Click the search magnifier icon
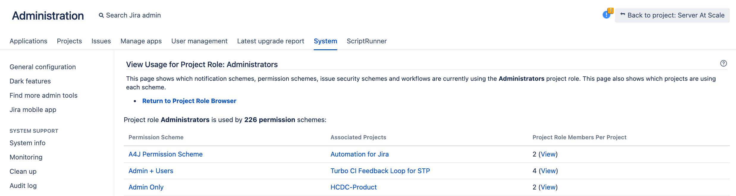This screenshot has width=736, height=196. [x=101, y=15]
